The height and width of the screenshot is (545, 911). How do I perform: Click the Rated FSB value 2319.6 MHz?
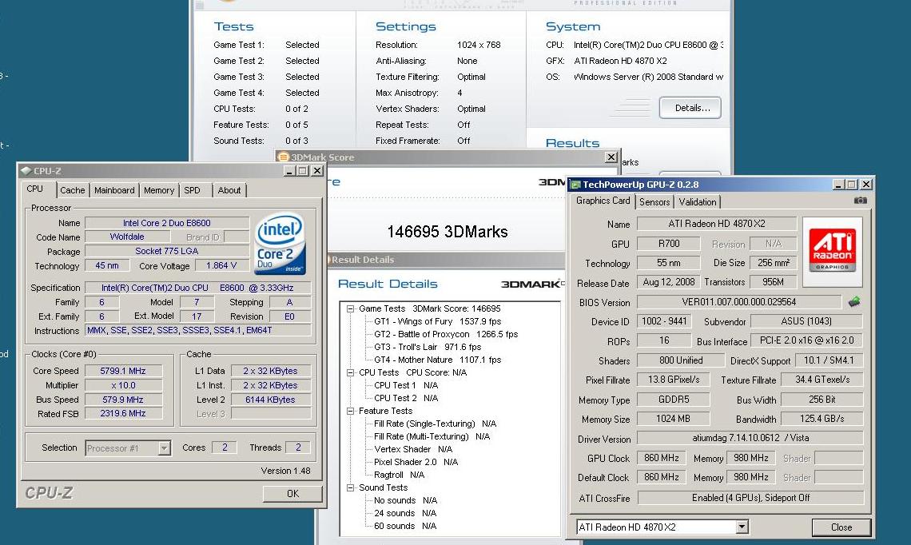123,414
